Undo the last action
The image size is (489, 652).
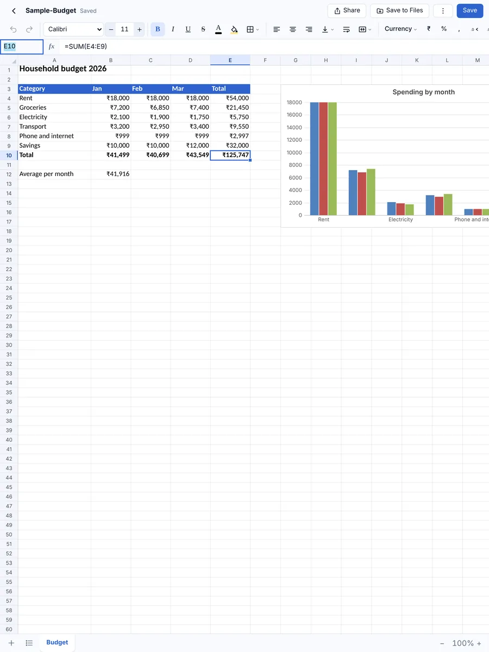coord(14,29)
